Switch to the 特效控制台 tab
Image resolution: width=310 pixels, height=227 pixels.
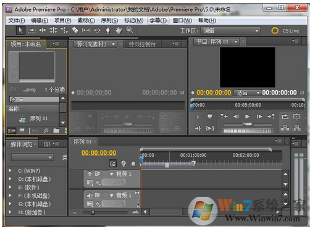point(142,44)
